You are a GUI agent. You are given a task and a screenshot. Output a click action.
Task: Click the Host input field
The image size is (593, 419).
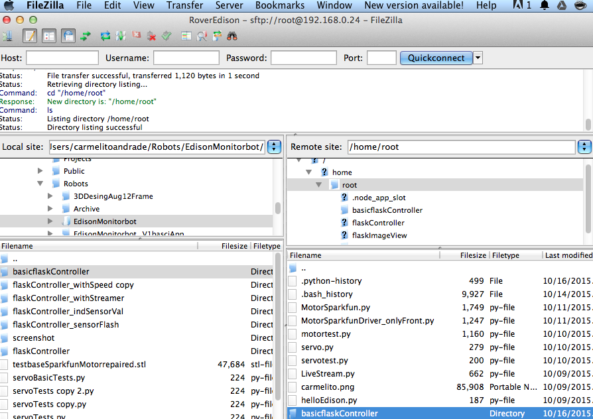click(62, 58)
